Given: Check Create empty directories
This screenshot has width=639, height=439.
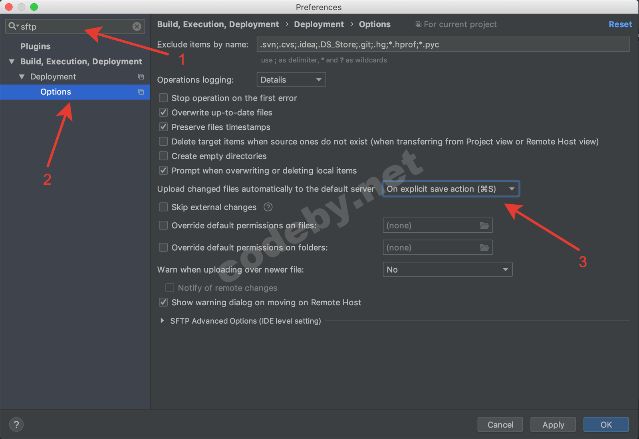Looking at the screenshot, I should [x=163, y=156].
